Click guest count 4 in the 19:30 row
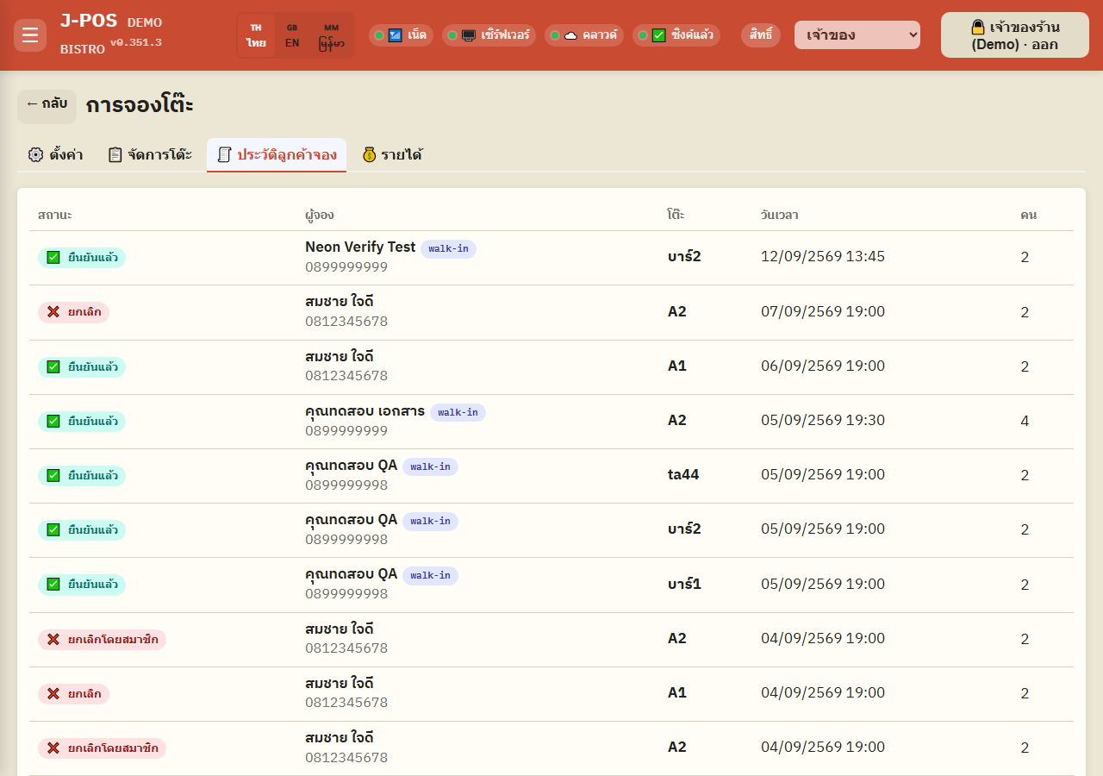The image size is (1103, 776). [x=1025, y=422]
